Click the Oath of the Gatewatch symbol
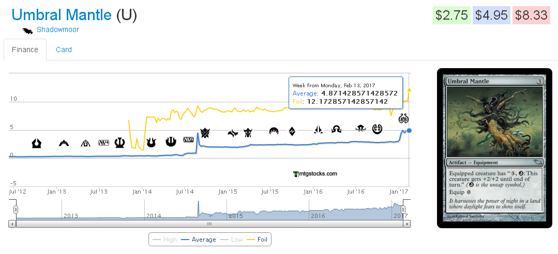This screenshot has height=254, width=558. point(318,130)
